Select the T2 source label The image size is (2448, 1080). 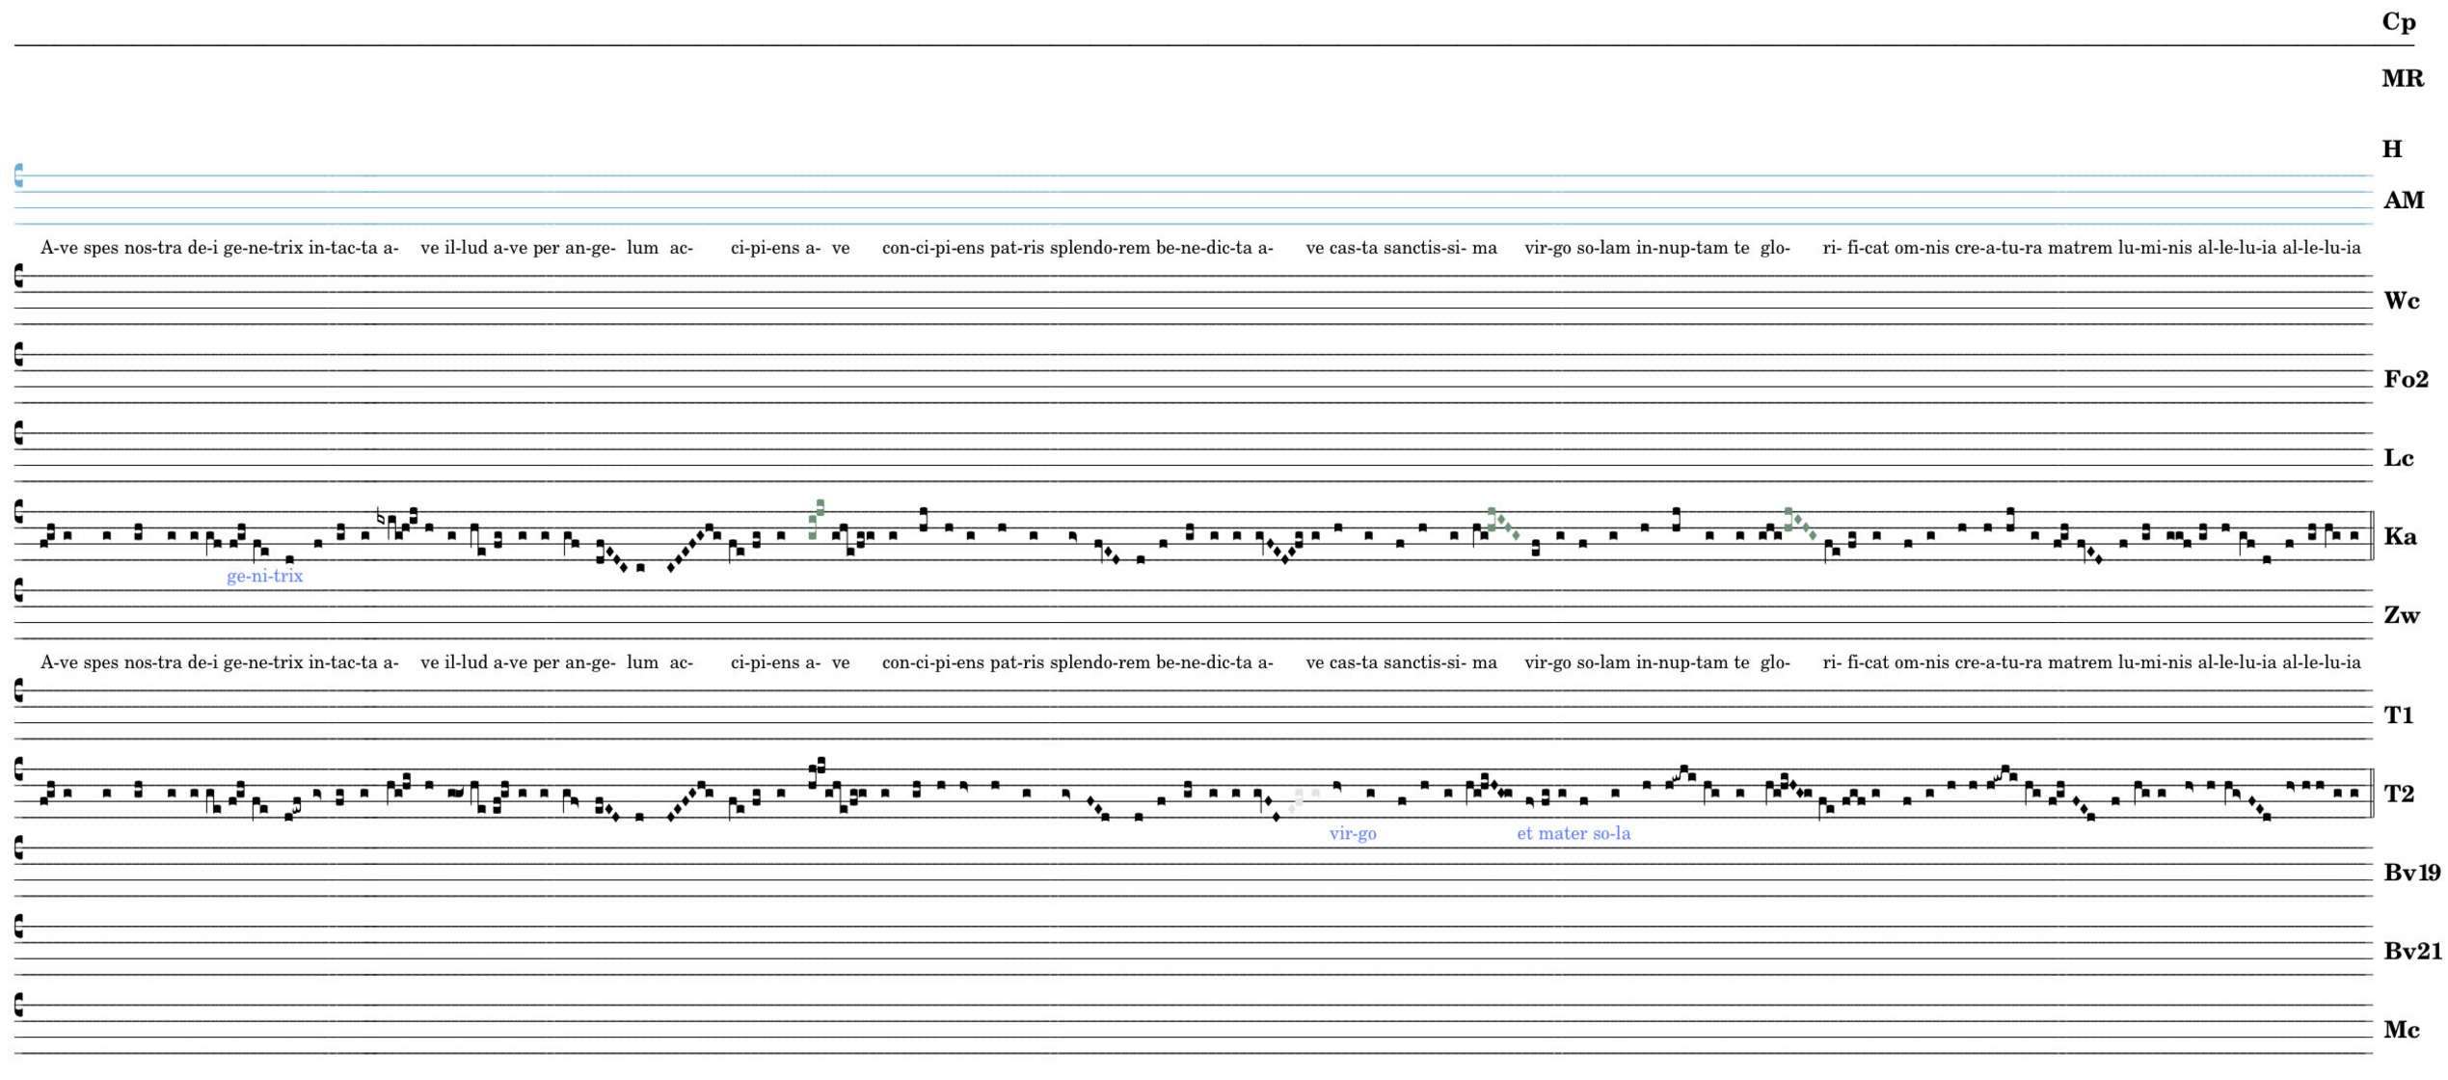click(2399, 795)
